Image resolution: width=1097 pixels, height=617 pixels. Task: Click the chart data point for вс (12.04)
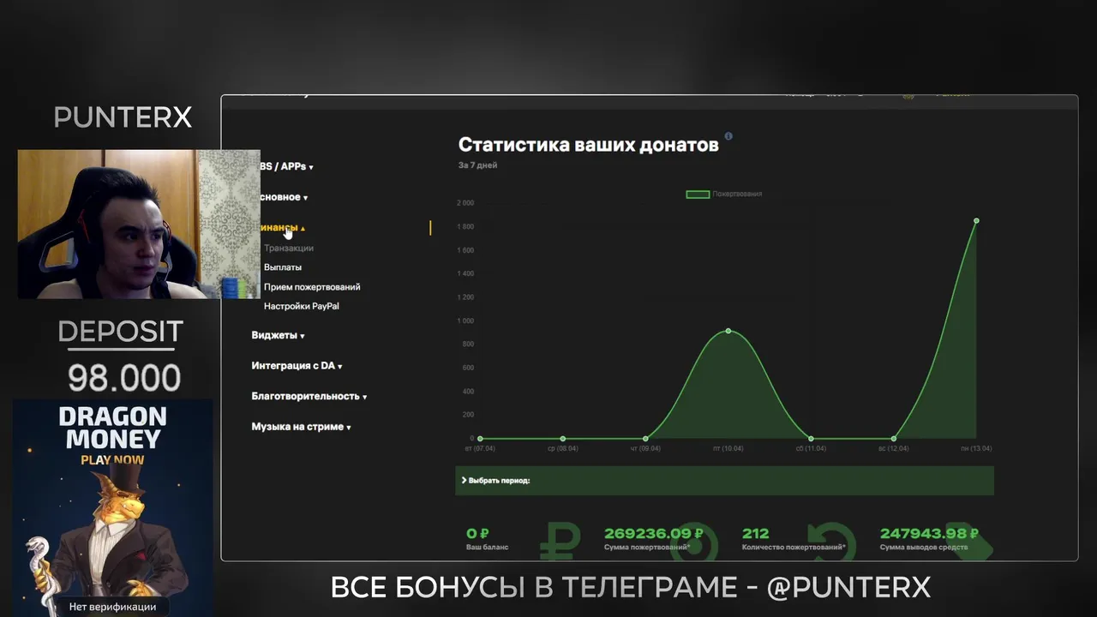pyautogui.click(x=894, y=439)
